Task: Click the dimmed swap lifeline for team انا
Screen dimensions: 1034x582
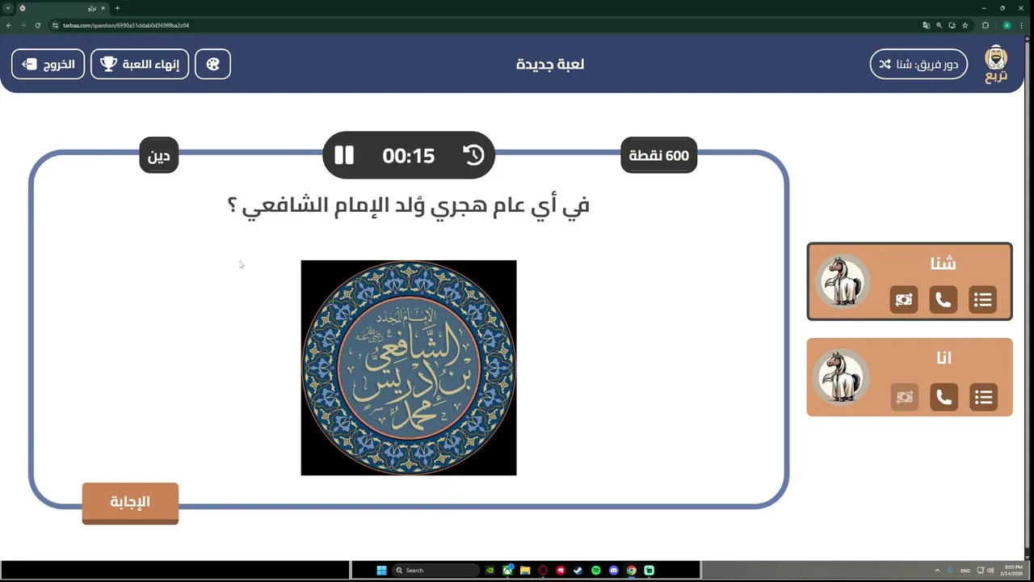Action: [x=905, y=397]
